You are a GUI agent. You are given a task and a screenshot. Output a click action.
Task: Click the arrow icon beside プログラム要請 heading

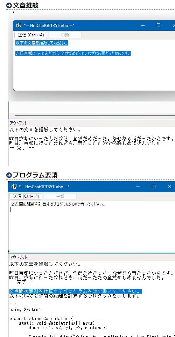(x=9, y=175)
